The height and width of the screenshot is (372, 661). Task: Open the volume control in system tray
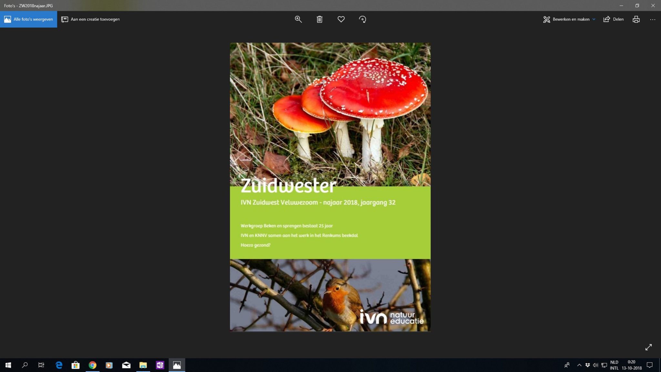(595, 365)
